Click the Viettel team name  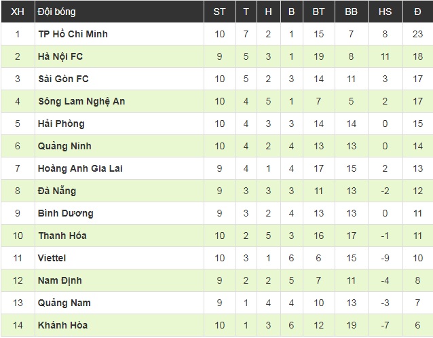coord(52,258)
